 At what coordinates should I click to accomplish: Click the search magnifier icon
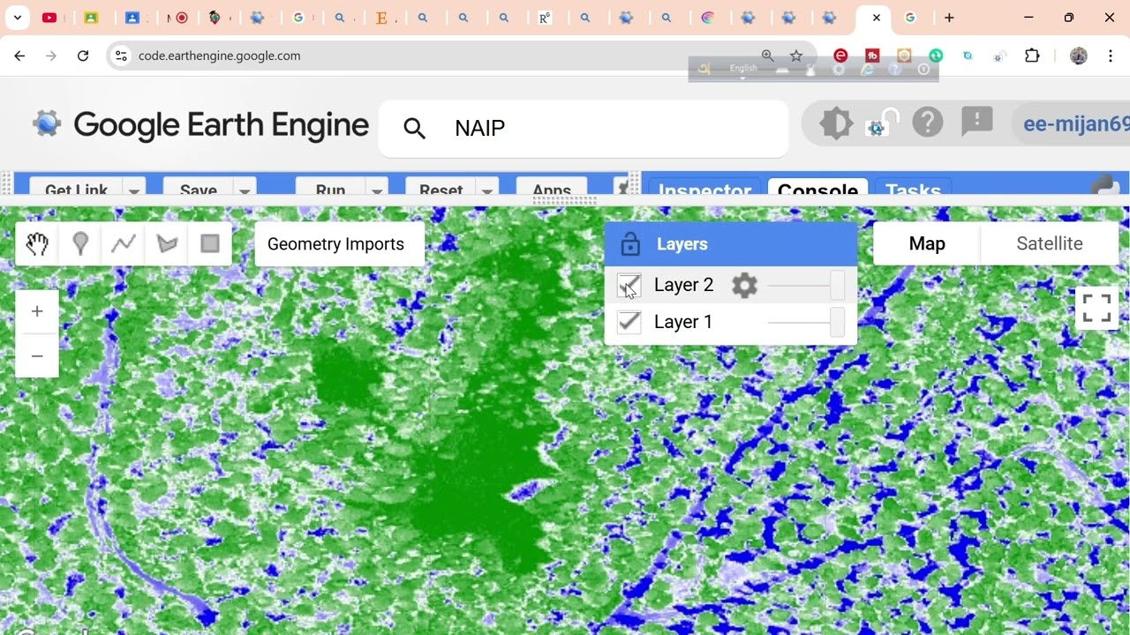click(414, 129)
